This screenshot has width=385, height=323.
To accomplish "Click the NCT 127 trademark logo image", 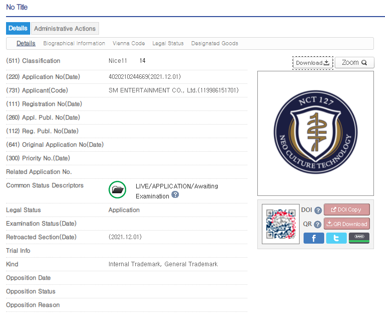I will click(316, 132).
